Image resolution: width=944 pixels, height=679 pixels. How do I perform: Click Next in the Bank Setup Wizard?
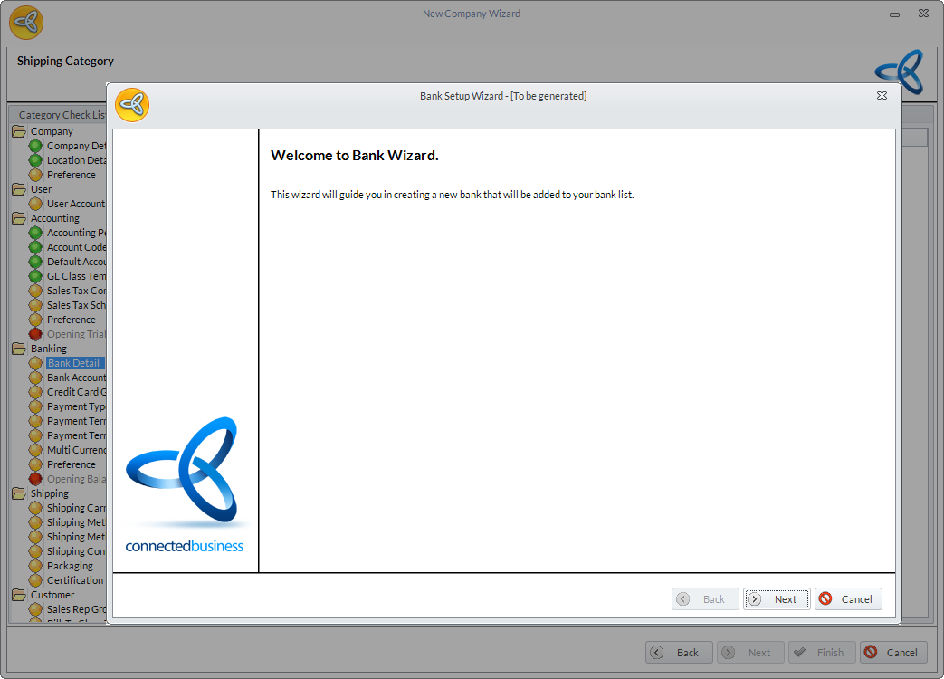click(777, 599)
